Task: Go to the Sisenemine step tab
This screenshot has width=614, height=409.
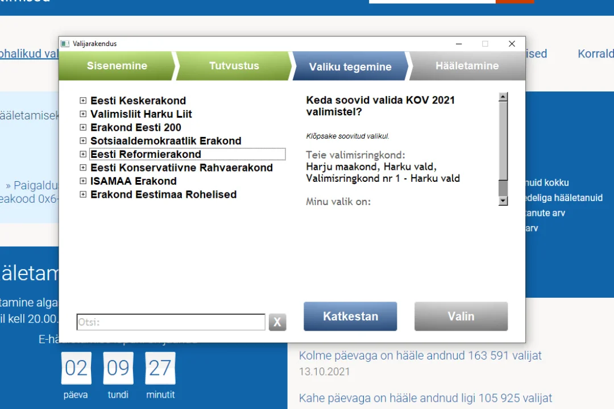Action: (117, 66)
